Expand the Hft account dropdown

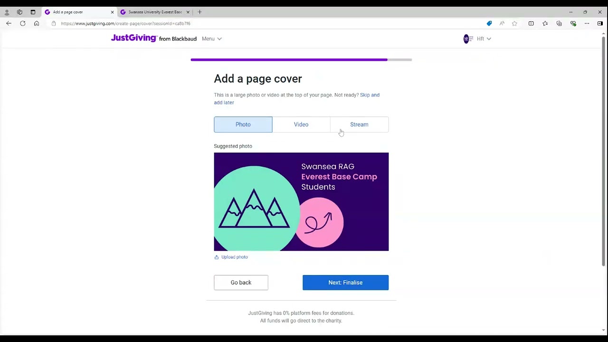[x=484, y=39]
